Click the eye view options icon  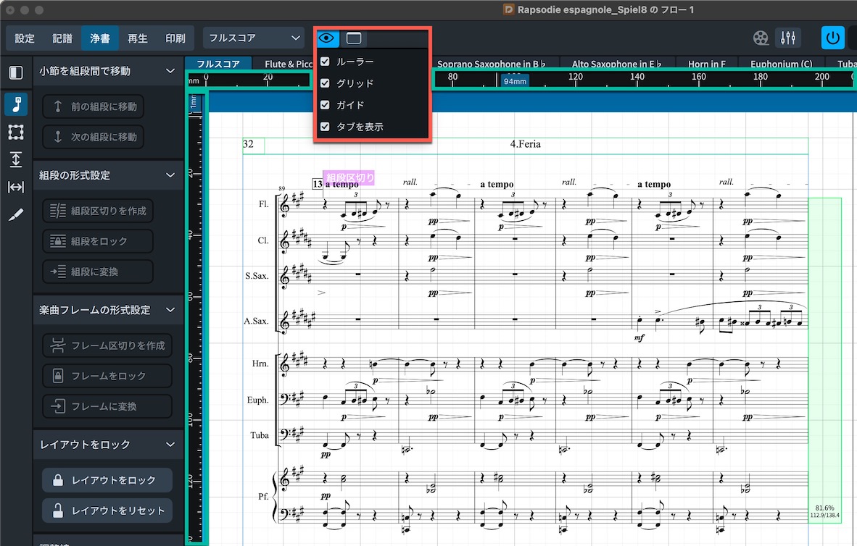[327, 38]
